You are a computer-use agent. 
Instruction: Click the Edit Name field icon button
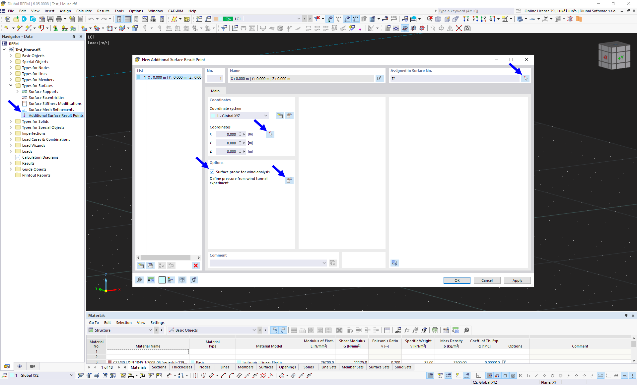380,78
